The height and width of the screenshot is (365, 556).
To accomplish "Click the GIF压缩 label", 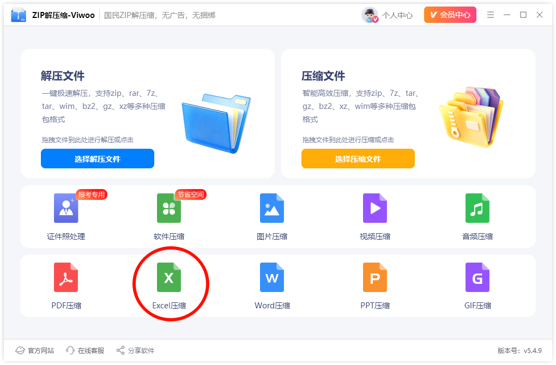I will 478,306.
